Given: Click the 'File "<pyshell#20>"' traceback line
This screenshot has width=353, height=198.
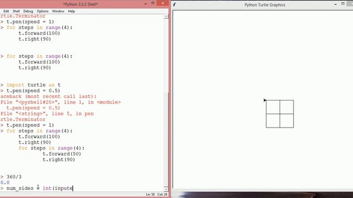Looking at the screenshot, I should 61,102.
